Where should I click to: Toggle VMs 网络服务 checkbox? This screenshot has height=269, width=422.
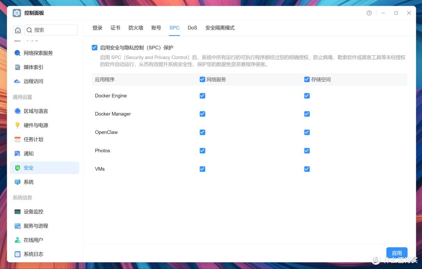[202, 169]
